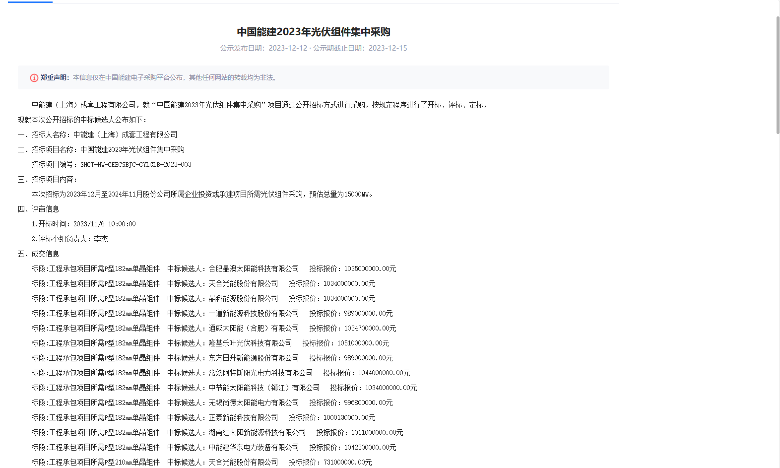Click the 开标时间 2023/11/6 10:00:00 line
The width and height of the screenshot is (780, 468).
[83, 224]
